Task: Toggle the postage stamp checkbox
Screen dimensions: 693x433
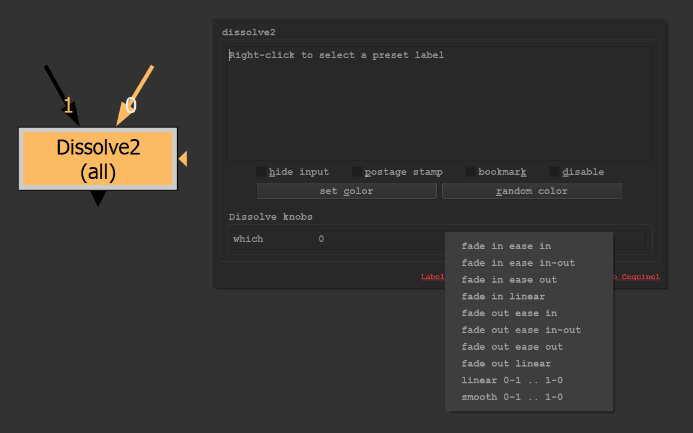Action: [357, 172]
